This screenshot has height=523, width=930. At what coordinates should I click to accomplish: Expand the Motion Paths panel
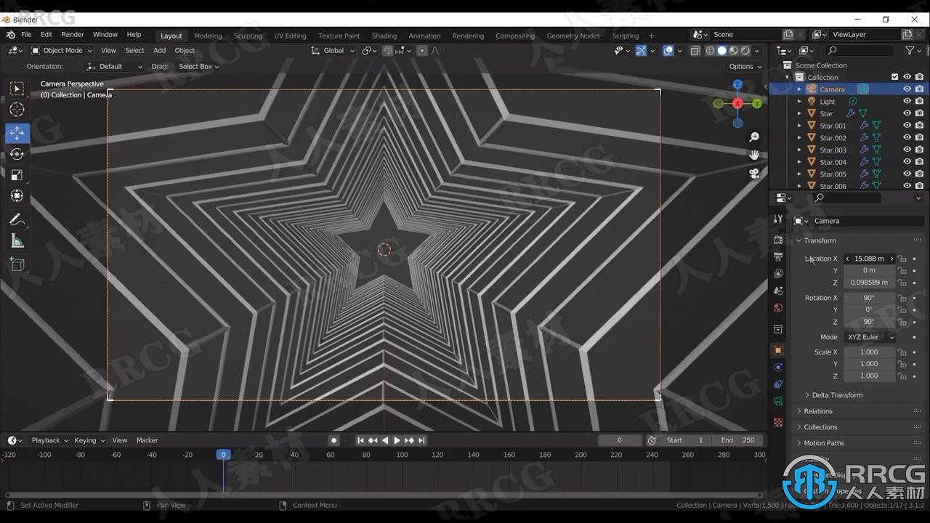(824, 443)
